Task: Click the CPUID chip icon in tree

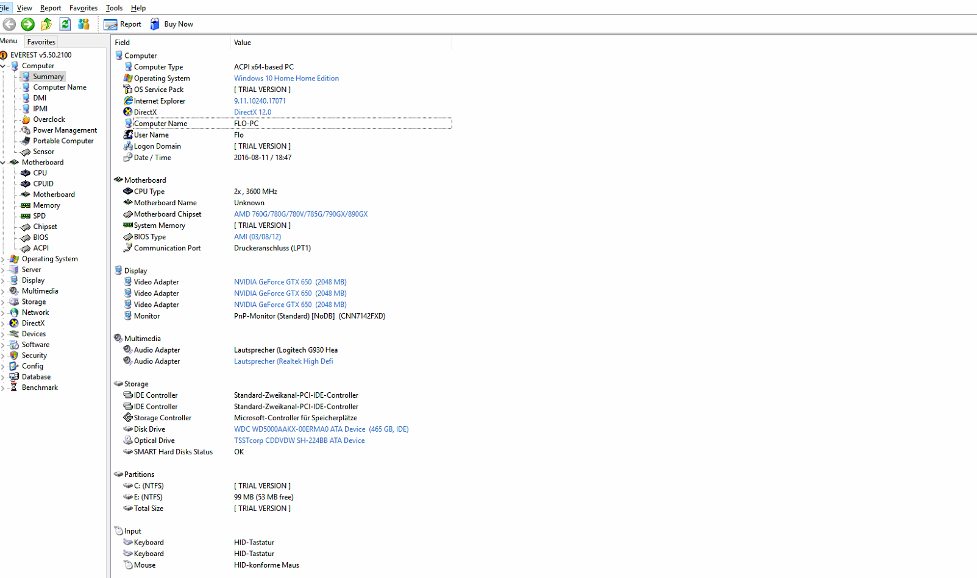Action: 26,184
